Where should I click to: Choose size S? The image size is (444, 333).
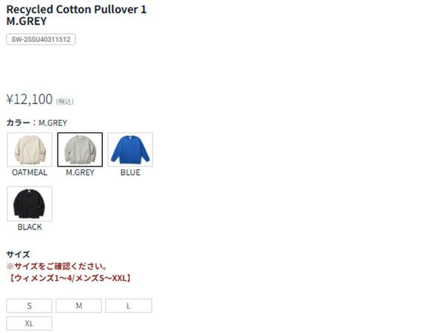coord(29,306)
